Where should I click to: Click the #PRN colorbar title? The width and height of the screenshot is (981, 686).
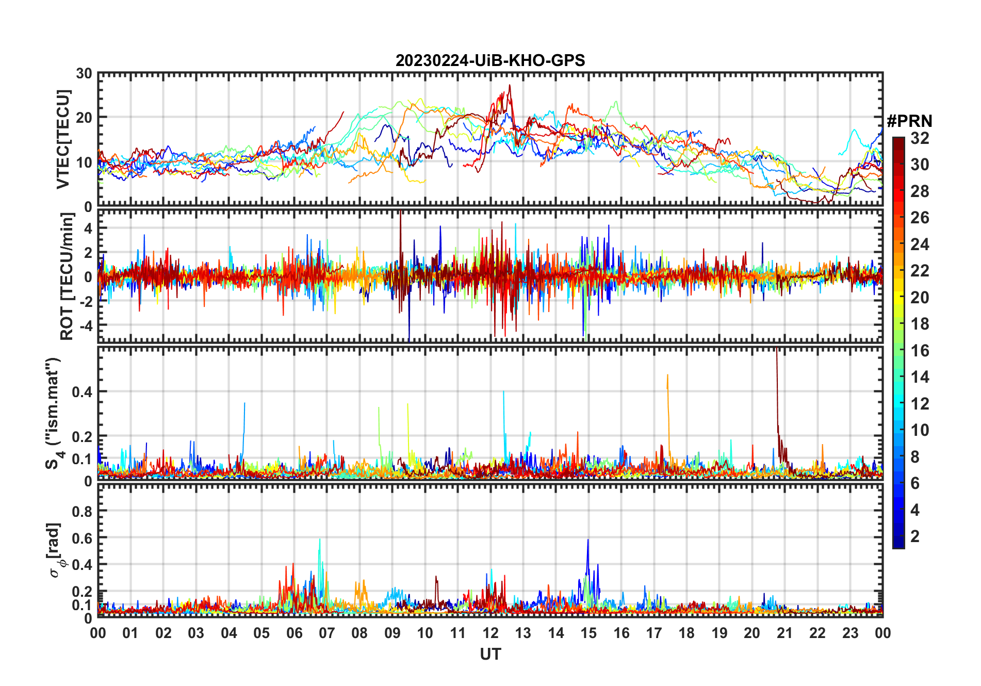(910, 121)
